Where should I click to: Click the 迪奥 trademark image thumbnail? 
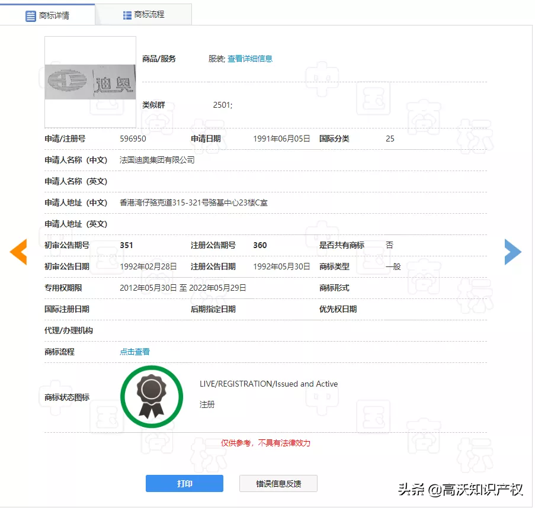pos(89,81)
